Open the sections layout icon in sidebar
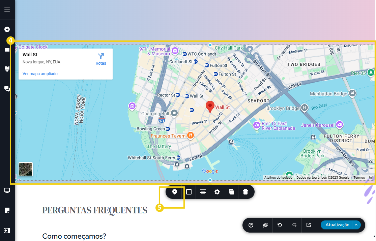Image resolution: width=376 pixels, height=241 pixels. (7, 69)
